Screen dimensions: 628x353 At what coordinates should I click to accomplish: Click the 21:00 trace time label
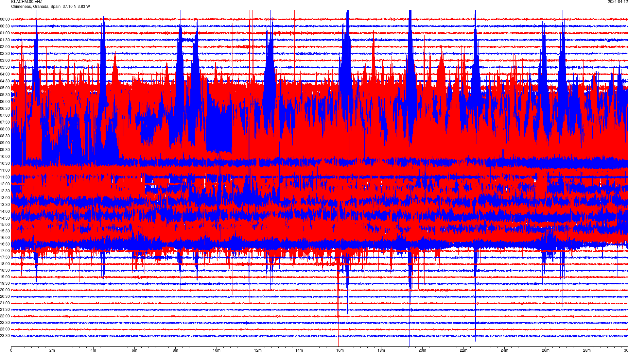pyautogui.click(x=5, y=303)
